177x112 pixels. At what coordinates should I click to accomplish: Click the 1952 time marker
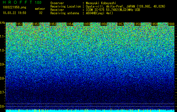36,24
